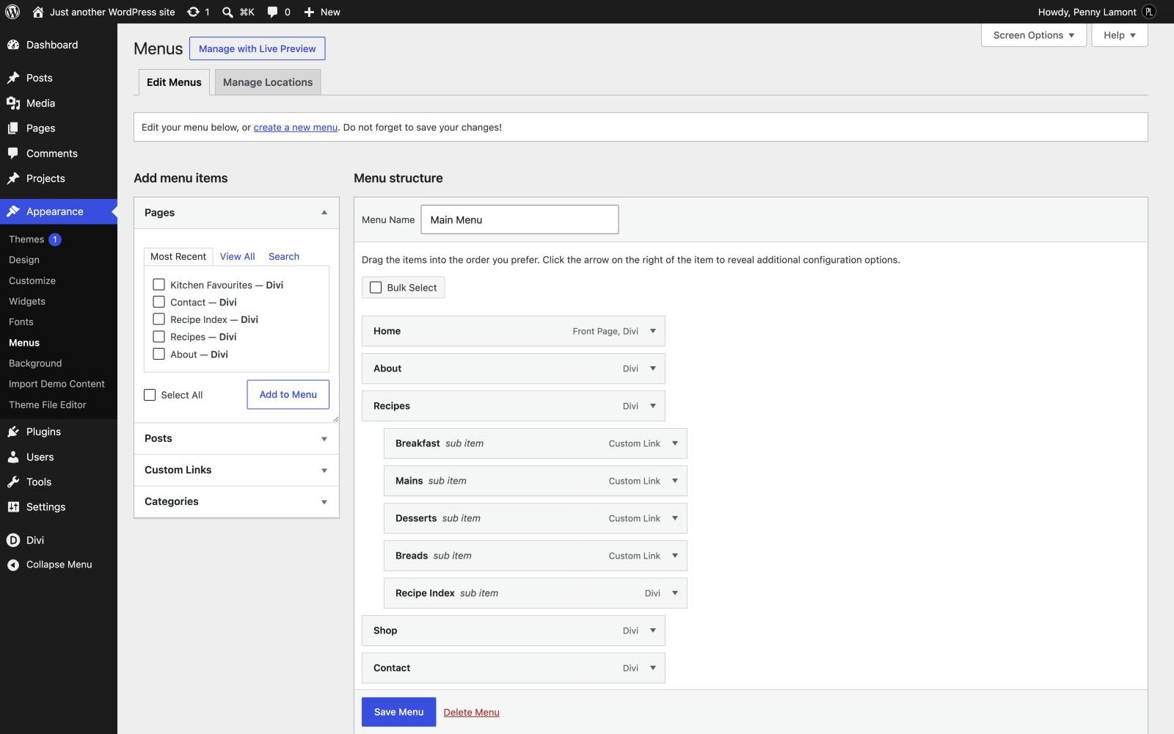This screenshot has width=1174, height=734.
Task: Open the Tools wrench icon
Action: [x=13, y=482]
